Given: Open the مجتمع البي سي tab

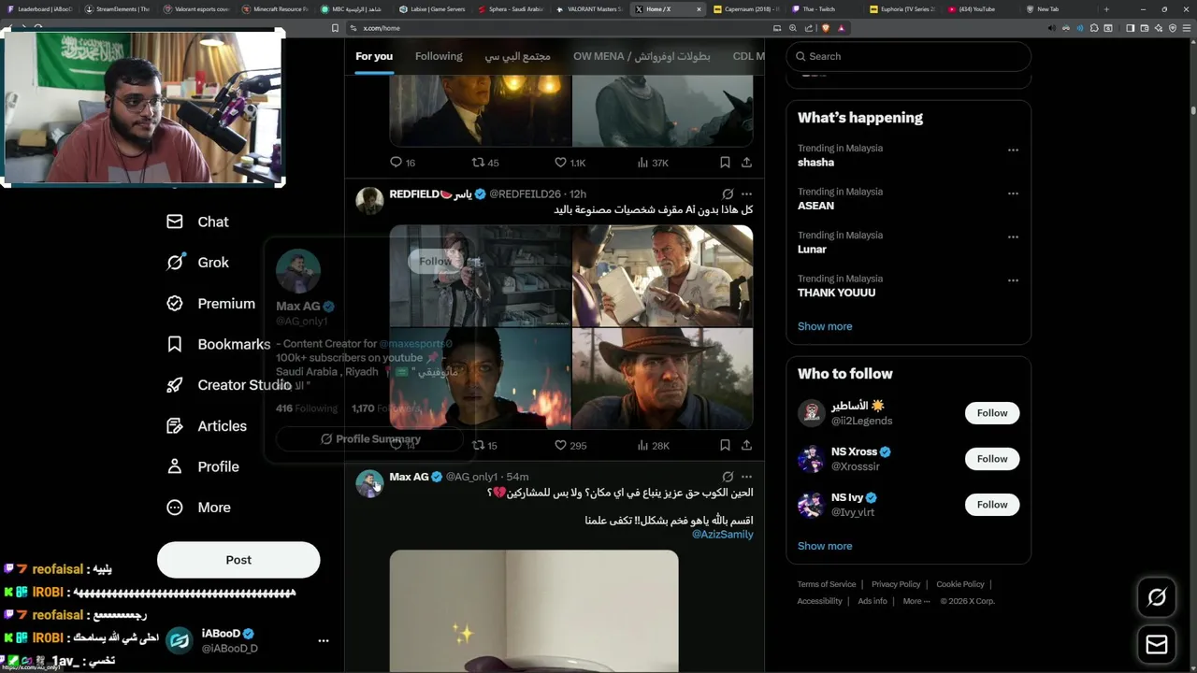Looking at the screenshot, I should pos(517,56).
